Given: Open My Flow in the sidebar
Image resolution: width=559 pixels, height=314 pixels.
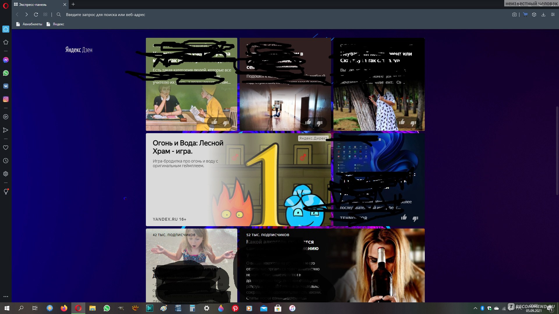Looking at the screenshot, I should (x=6, y=130).
